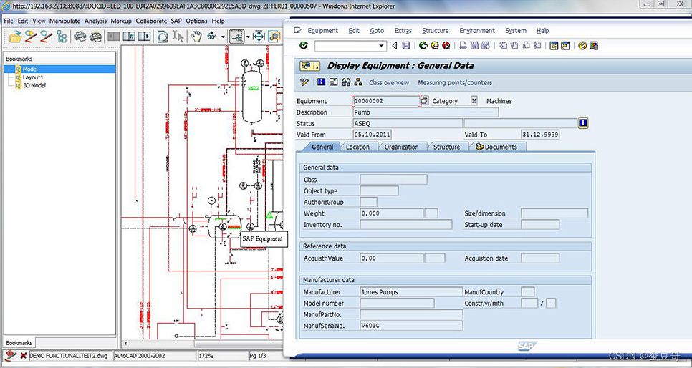Open the SAP menu in viewer
Screen dimensions: 692x368
pos(176,21)
